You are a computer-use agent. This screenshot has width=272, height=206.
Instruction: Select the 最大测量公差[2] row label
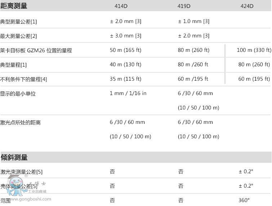pos(18,36)
